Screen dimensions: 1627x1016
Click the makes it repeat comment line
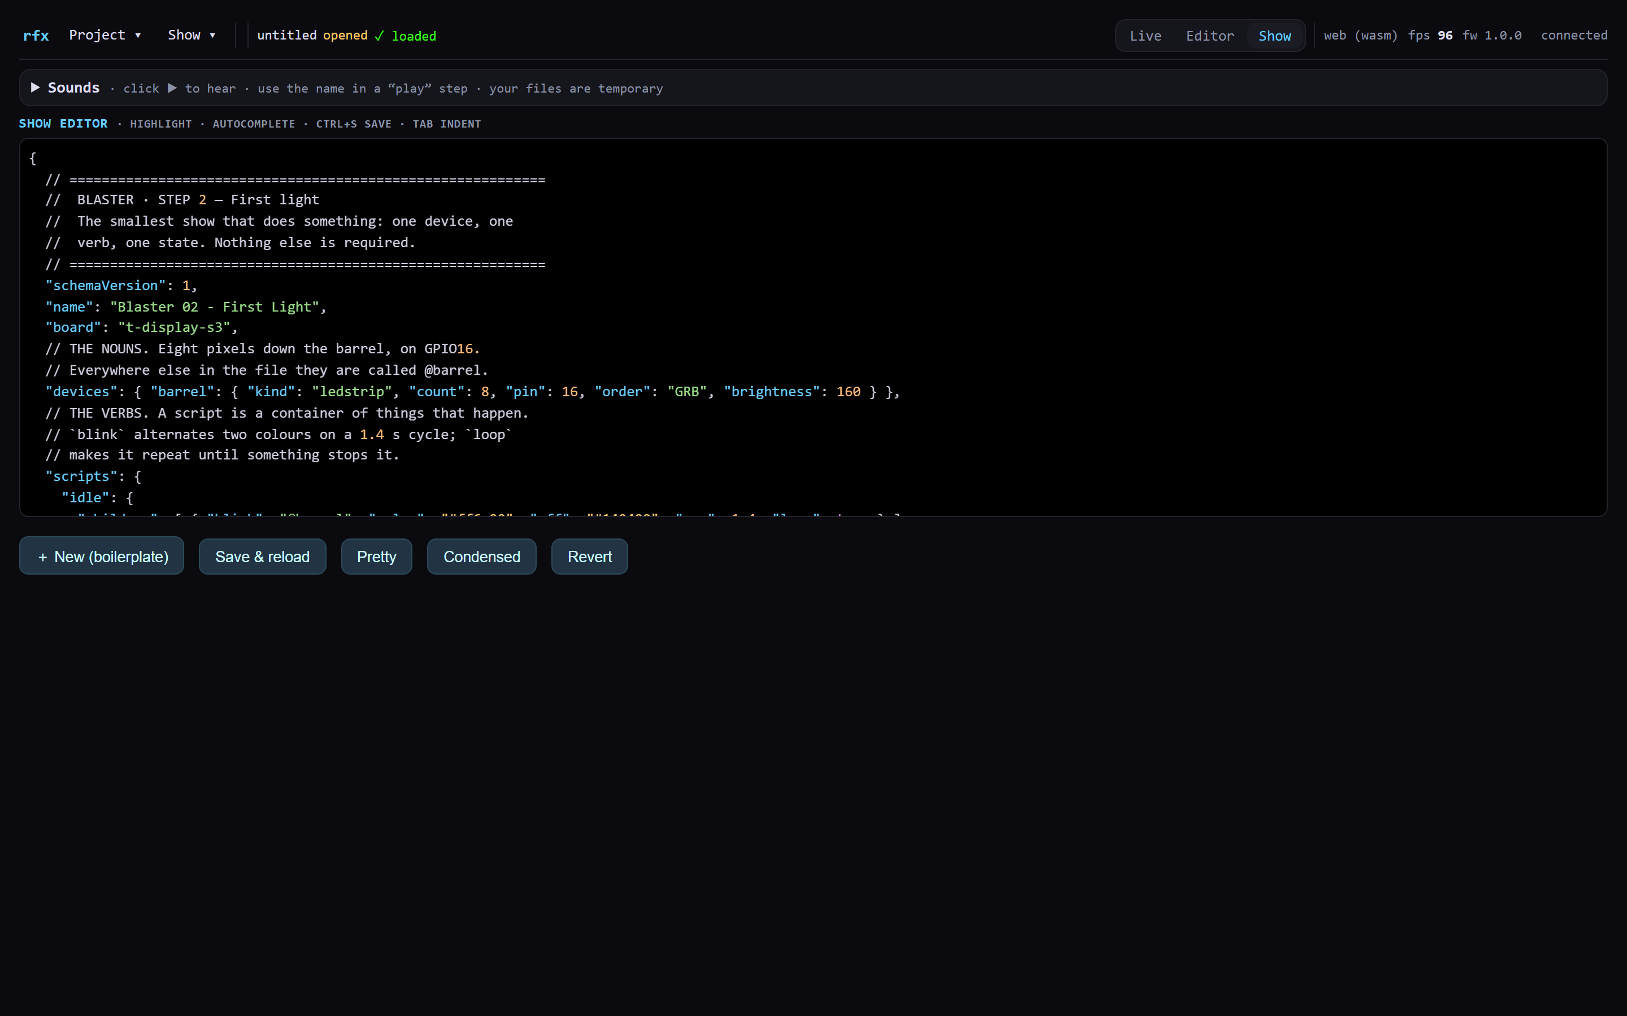223,455
